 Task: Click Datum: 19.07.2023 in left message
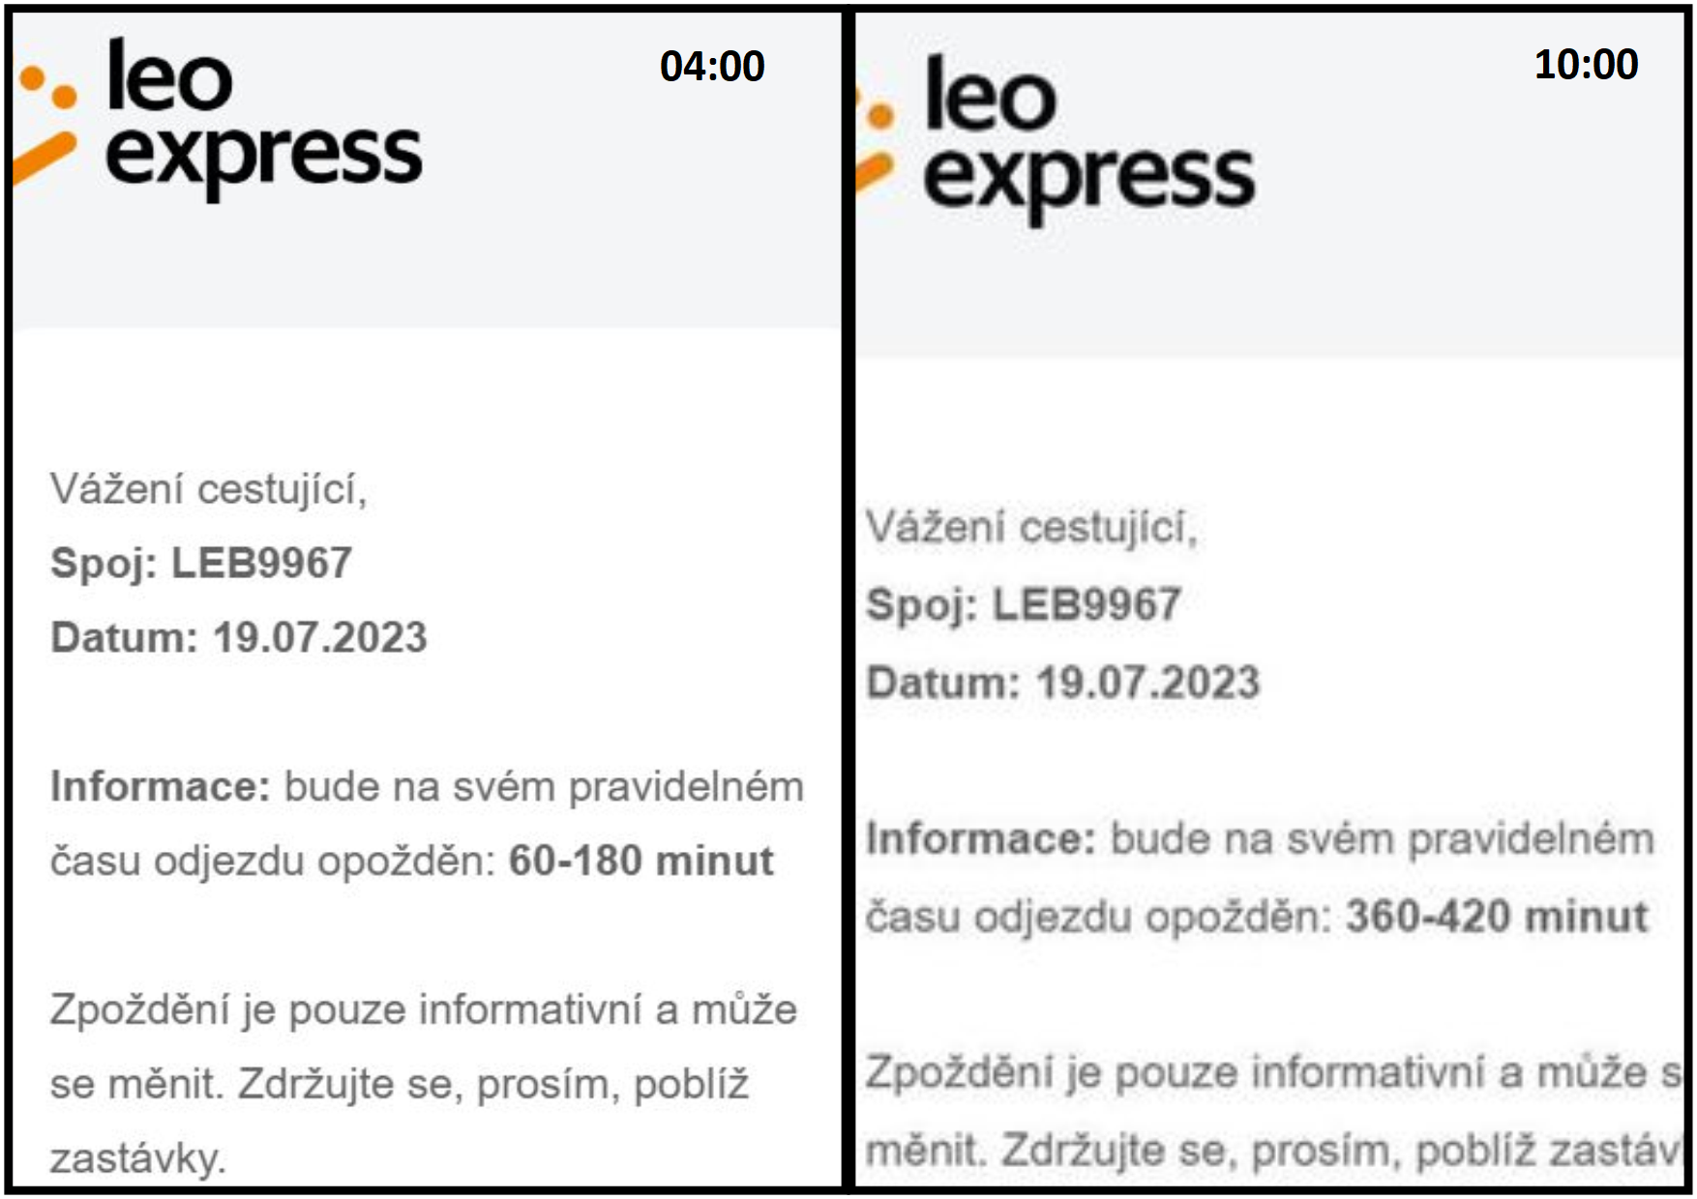coord(239,638)
